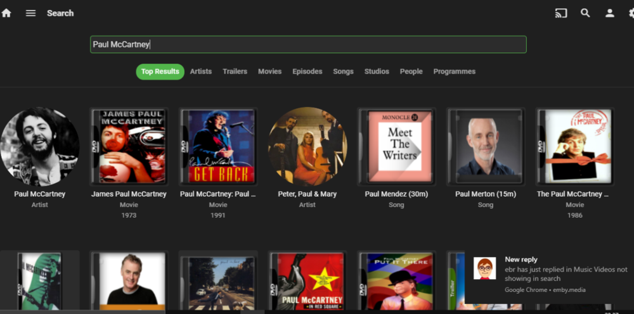Click in the Paul McCartney search field
Screen dimensions: 634x314
pyautogui.click(x=308, y=44)
